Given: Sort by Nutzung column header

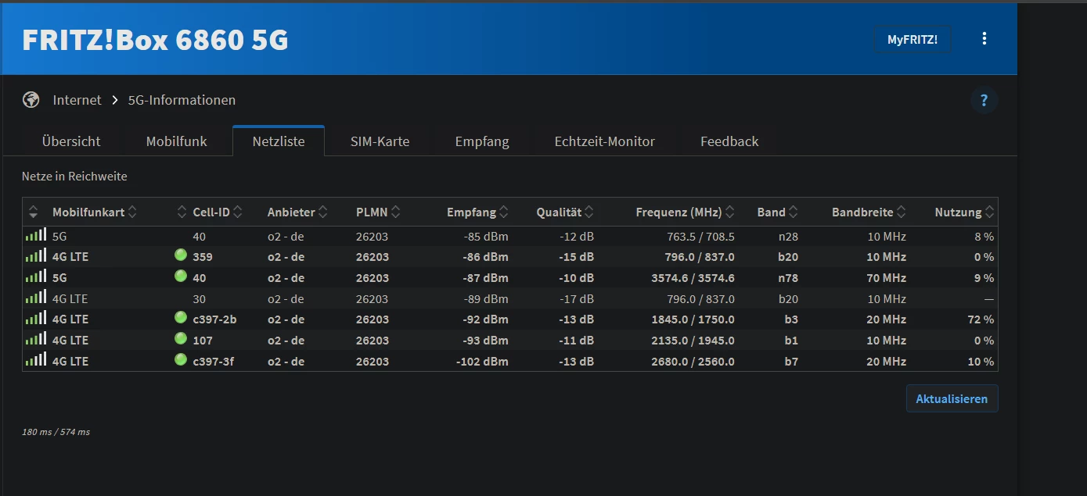Looking at the screenshot, I should coord(963,212).
